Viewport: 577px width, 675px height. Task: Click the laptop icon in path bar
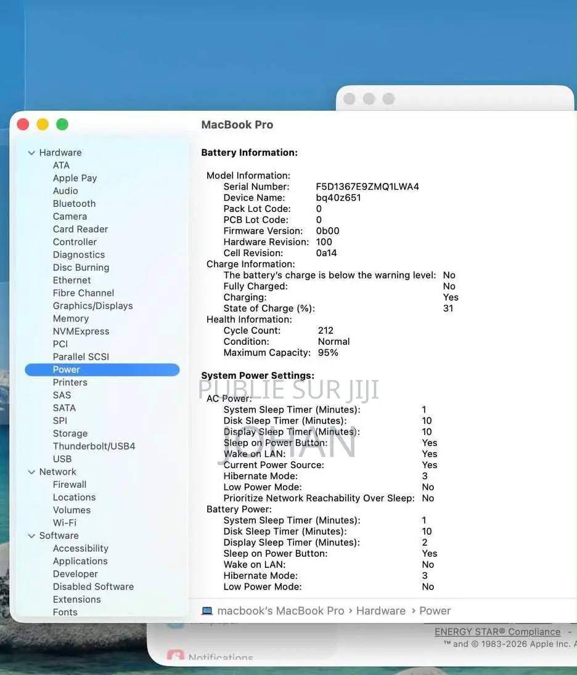(207, 611)
